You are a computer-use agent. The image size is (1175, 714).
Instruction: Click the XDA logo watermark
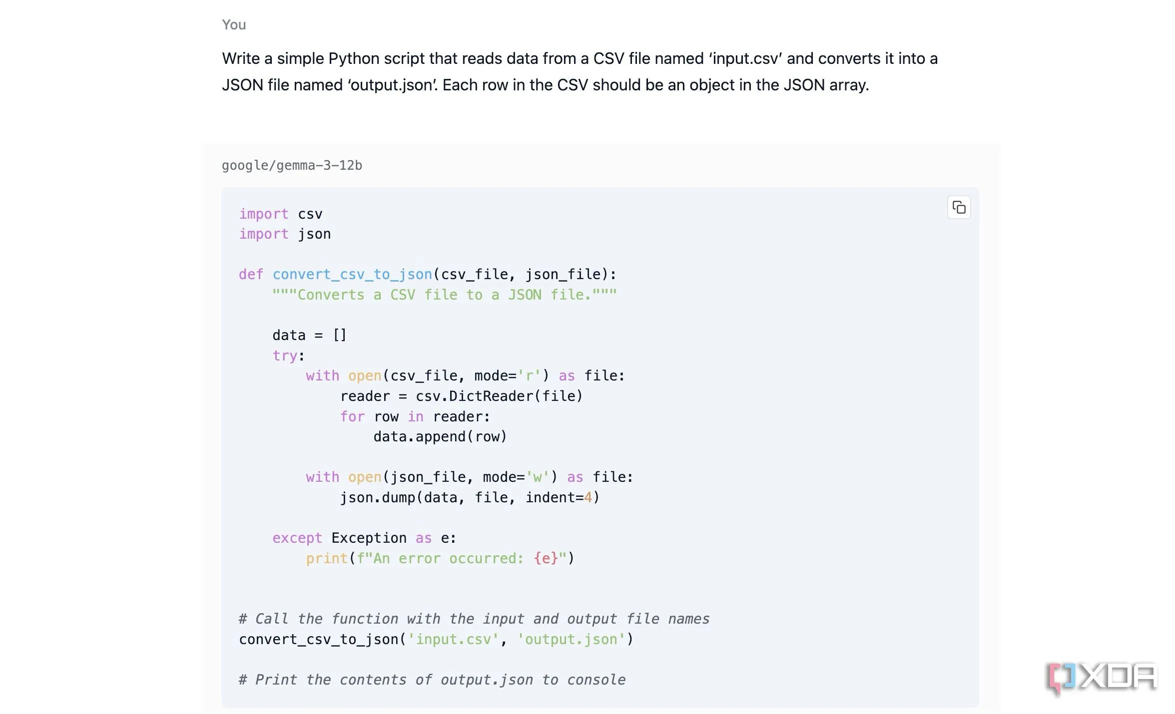pos(1102,678)
